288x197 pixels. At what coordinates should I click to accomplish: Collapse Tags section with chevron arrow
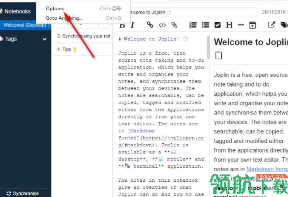45,39
